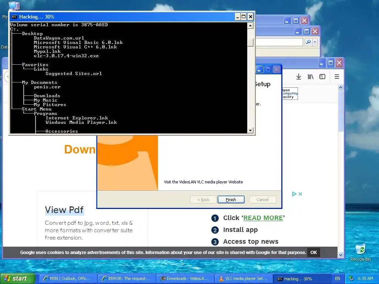Click the EN language indicator in the taskbar

tap(338, 278)
